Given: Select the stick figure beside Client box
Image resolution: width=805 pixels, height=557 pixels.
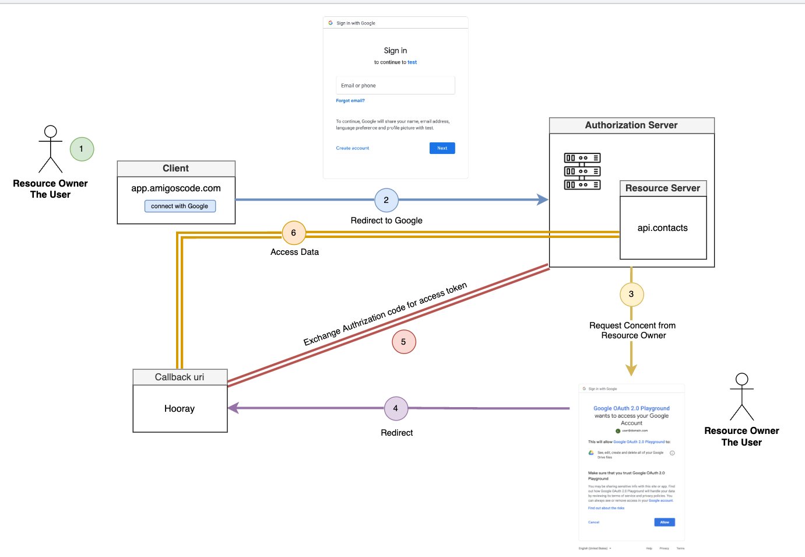Looking at the screenshot, I should click(x=51, y=149).
